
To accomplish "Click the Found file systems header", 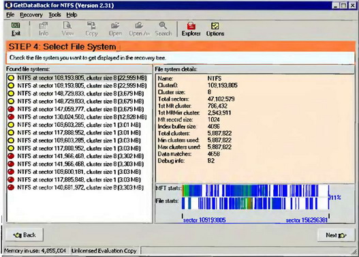I will click(28, 69).
